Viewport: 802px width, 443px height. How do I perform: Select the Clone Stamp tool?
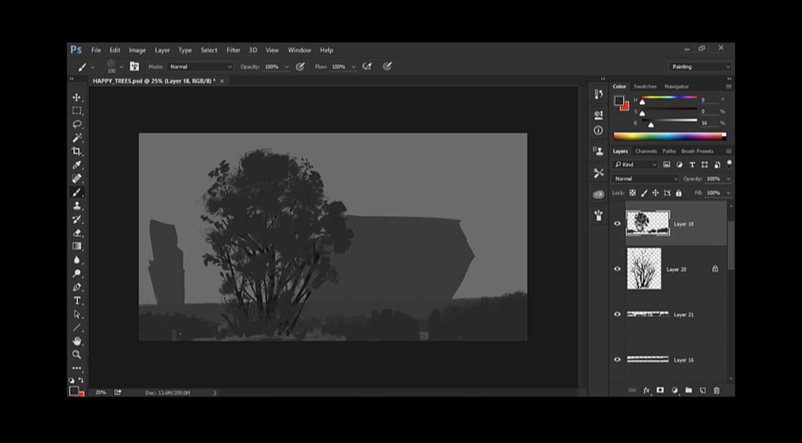76,206
